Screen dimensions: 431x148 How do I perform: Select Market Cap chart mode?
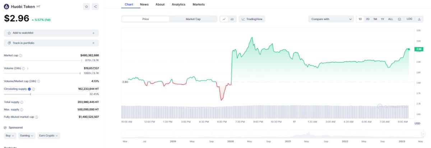pos(193,19)
